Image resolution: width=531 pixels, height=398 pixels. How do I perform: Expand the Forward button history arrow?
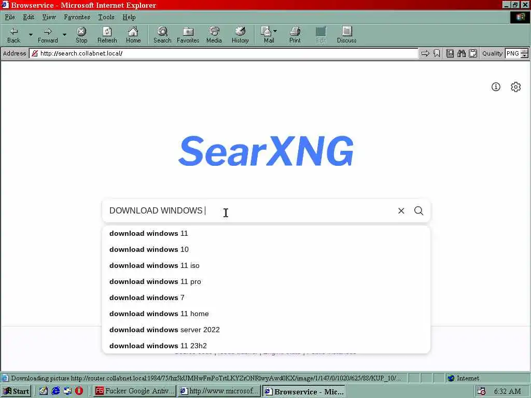(x=64, y=35)
